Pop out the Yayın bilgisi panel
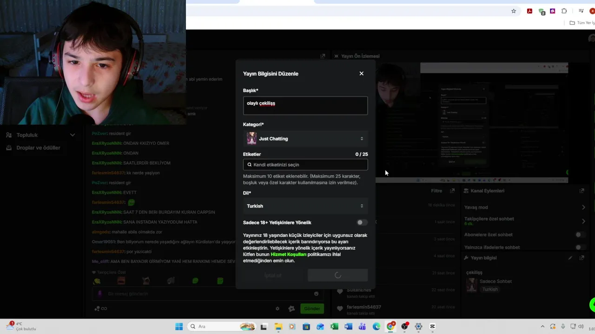The width and height of the screenshot is (595, 334). [x=582, y=258]
